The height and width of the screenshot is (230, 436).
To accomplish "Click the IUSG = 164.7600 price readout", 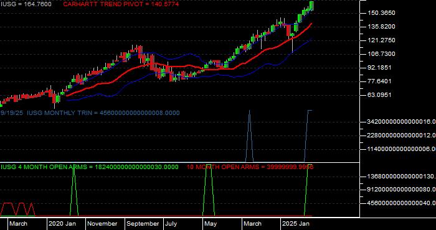I will point(26,4).
